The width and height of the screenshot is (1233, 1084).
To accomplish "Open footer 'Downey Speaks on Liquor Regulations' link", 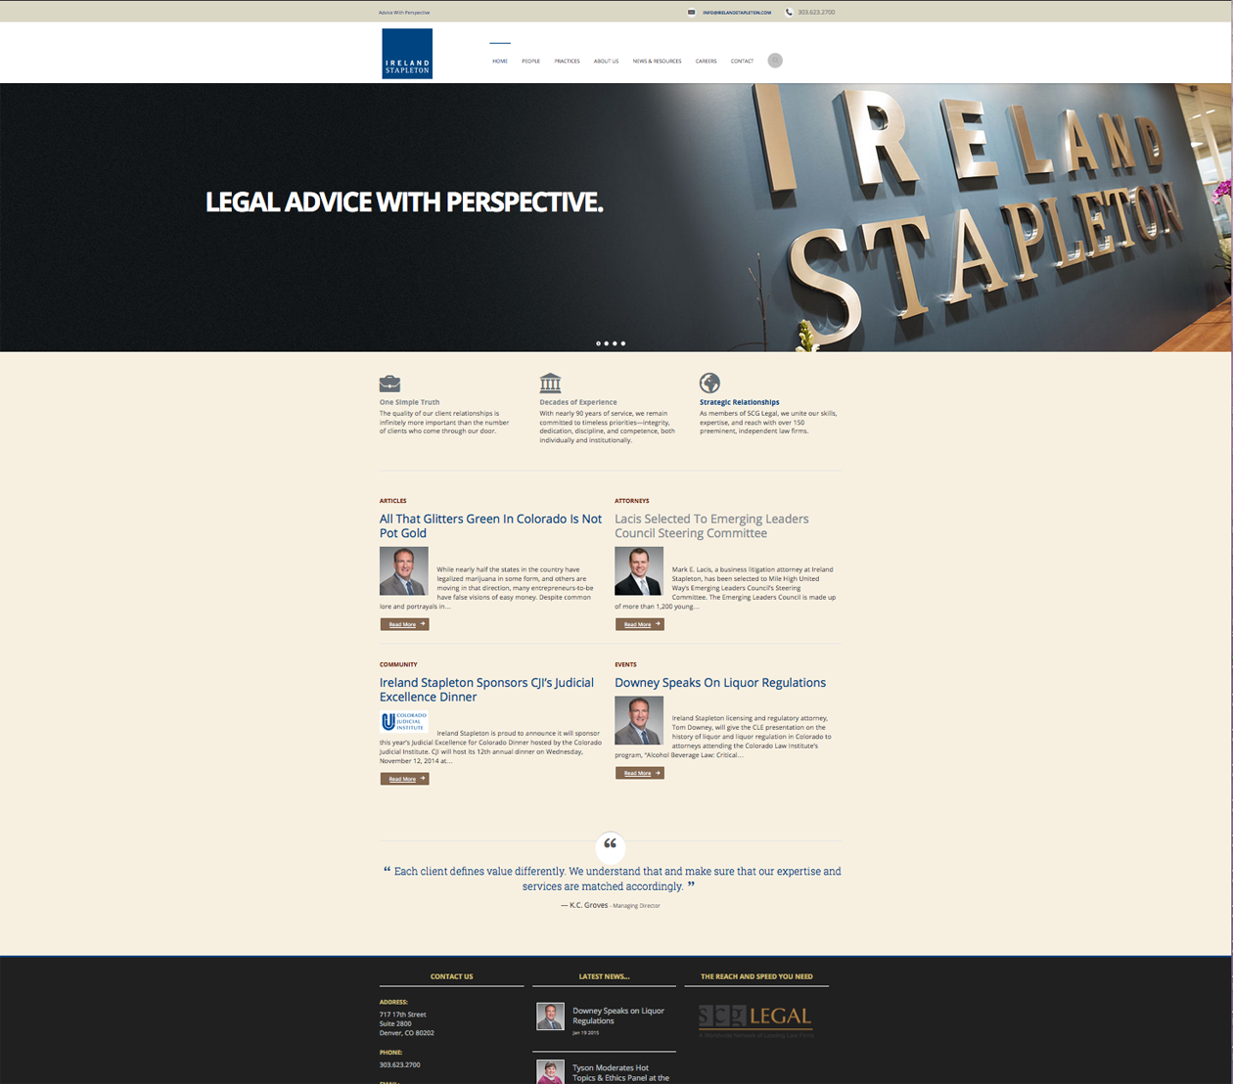I will coord(618,1016).
